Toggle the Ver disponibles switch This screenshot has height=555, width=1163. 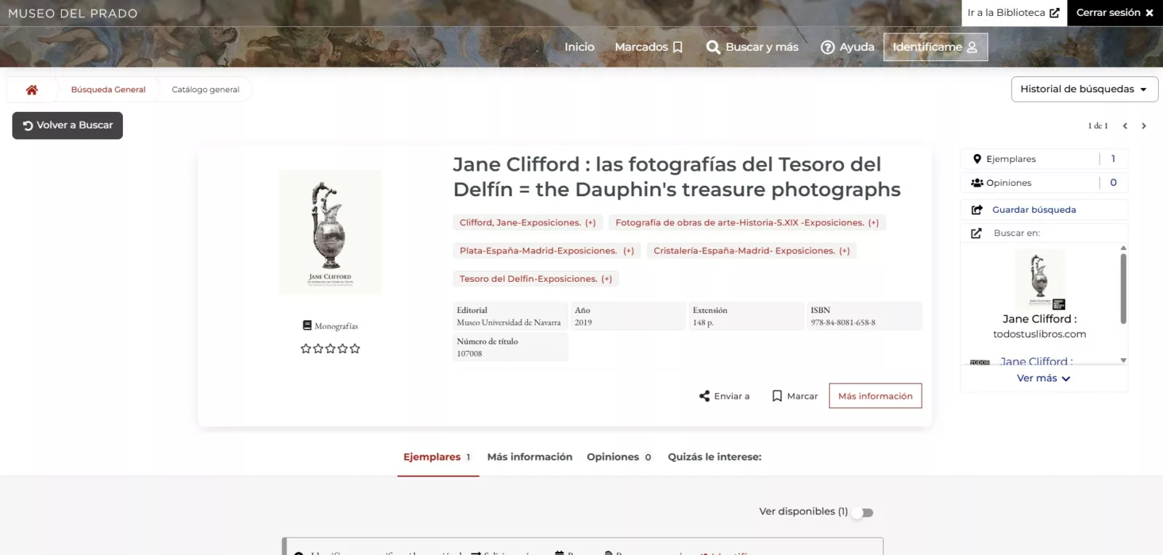863,512
